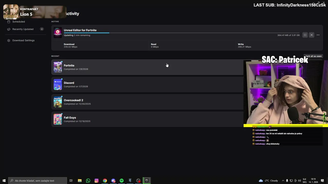Click the microphone icon in the system tray
328x184 pixels.
pos(287,181)
